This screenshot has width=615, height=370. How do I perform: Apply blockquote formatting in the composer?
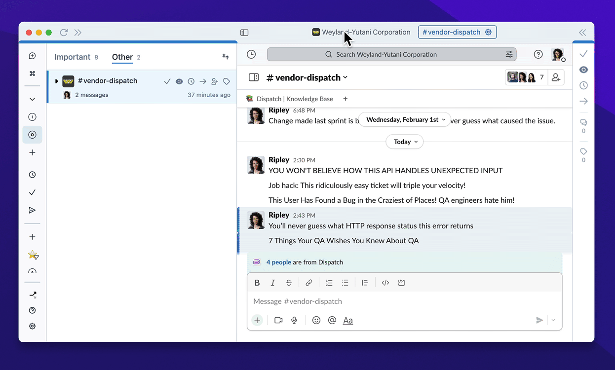(365, 283)
